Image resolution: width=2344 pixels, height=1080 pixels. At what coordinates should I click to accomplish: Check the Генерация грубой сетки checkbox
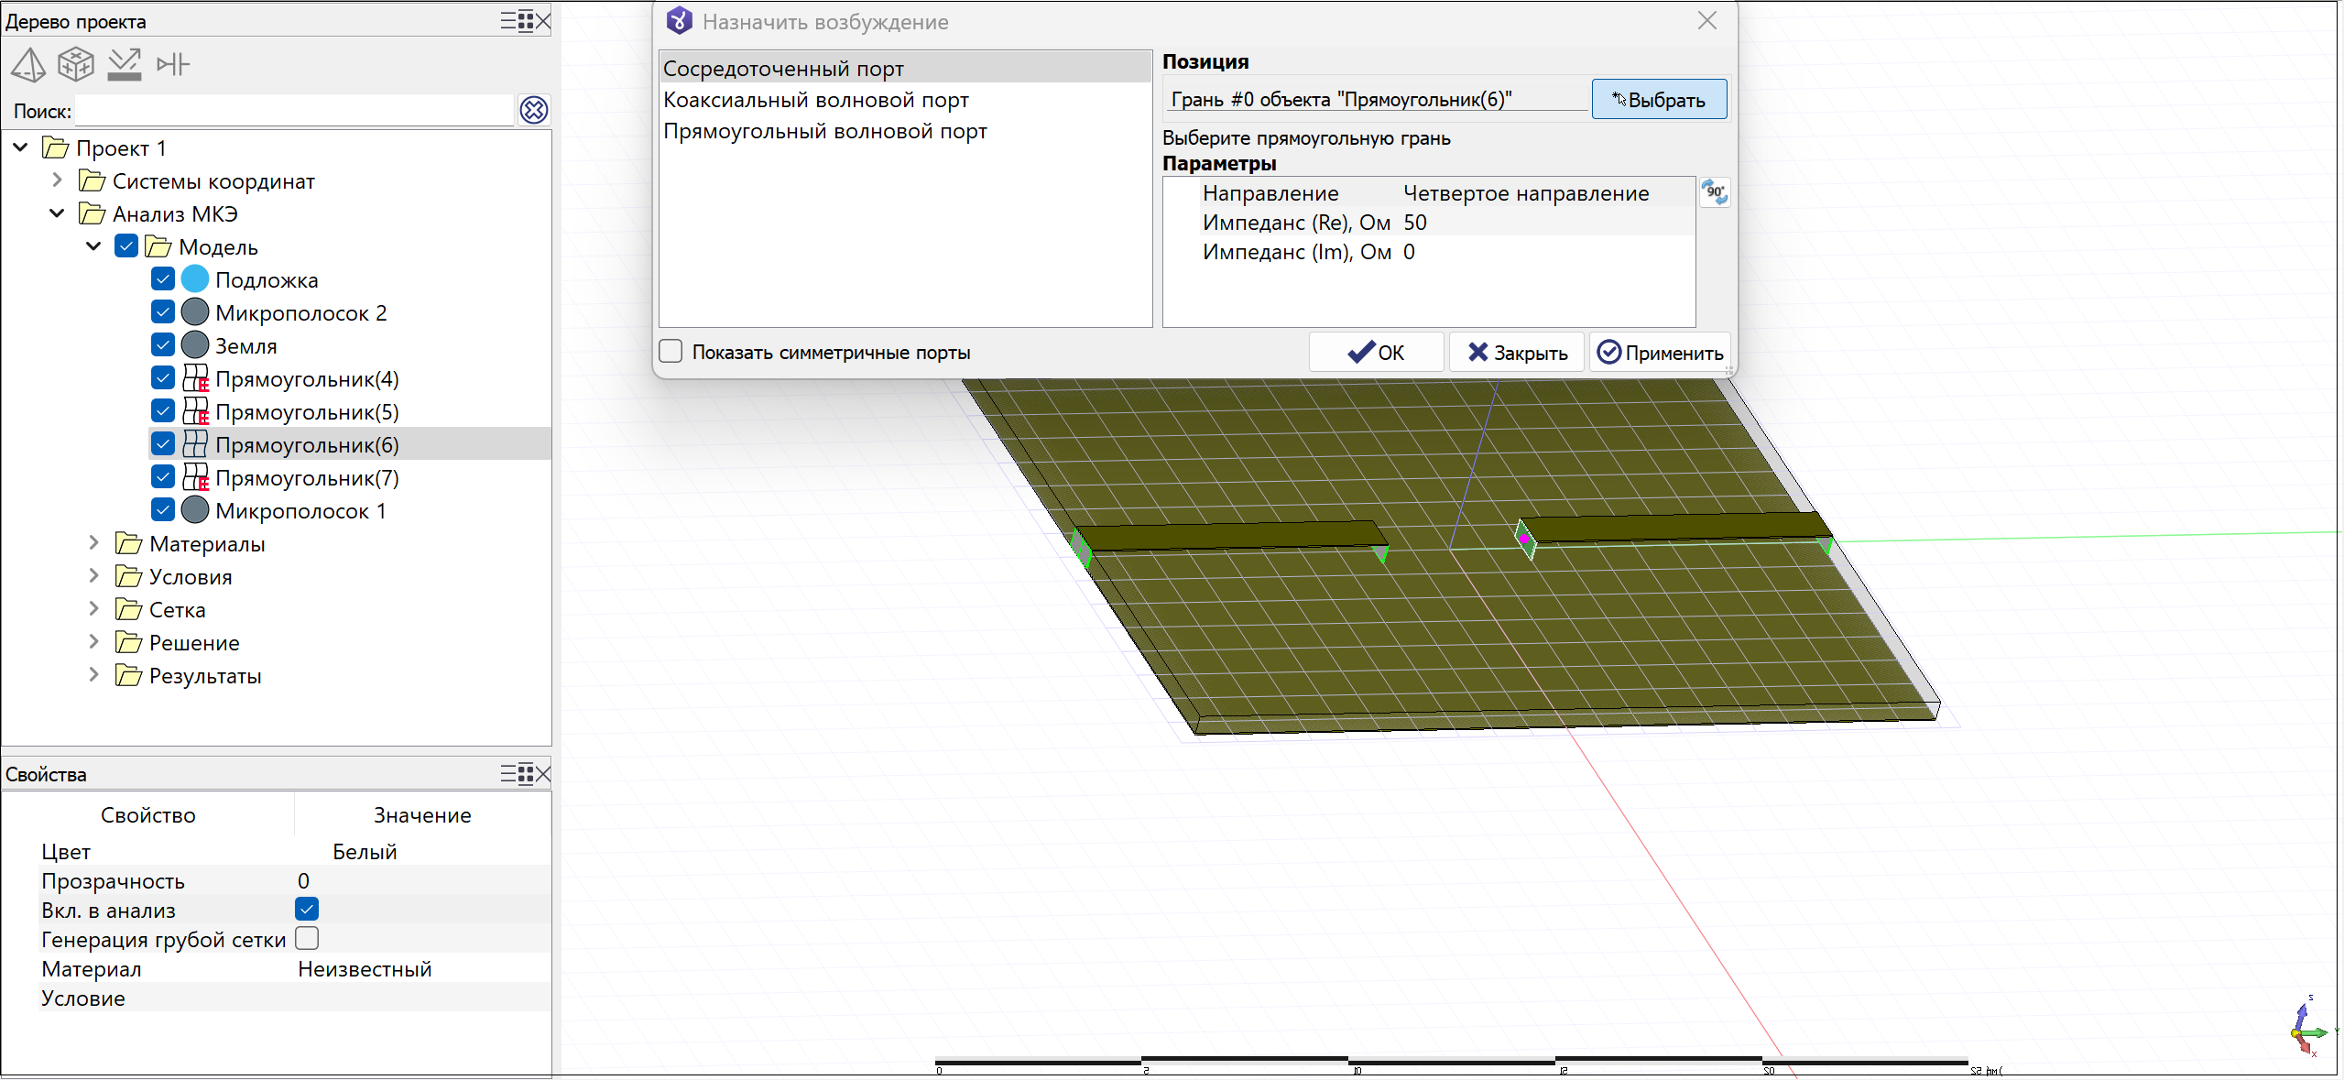pos(307,938)
